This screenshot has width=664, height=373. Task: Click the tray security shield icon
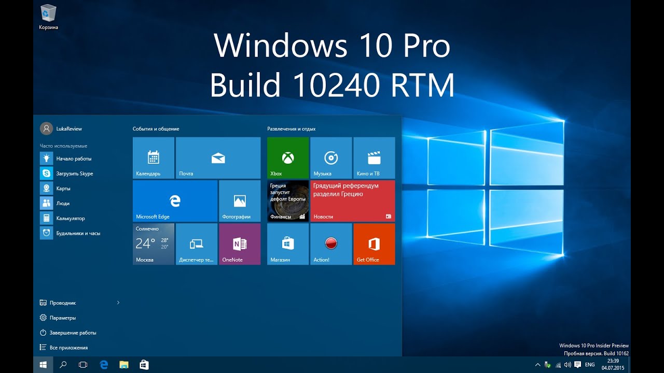[548, 365]
